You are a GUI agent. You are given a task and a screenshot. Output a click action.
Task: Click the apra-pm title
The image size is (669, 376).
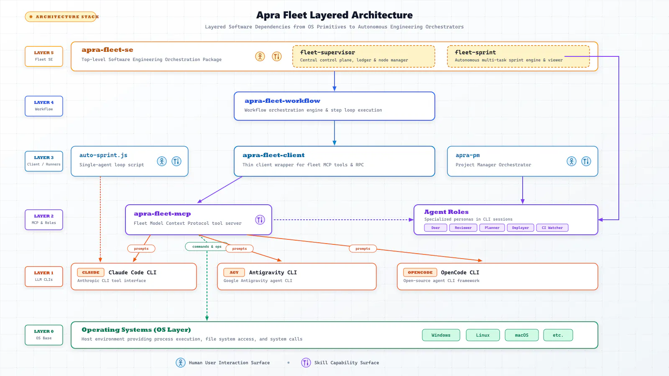click(467, 155)
